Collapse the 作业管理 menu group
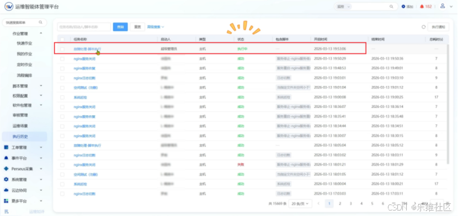 [x=41, y=33]
